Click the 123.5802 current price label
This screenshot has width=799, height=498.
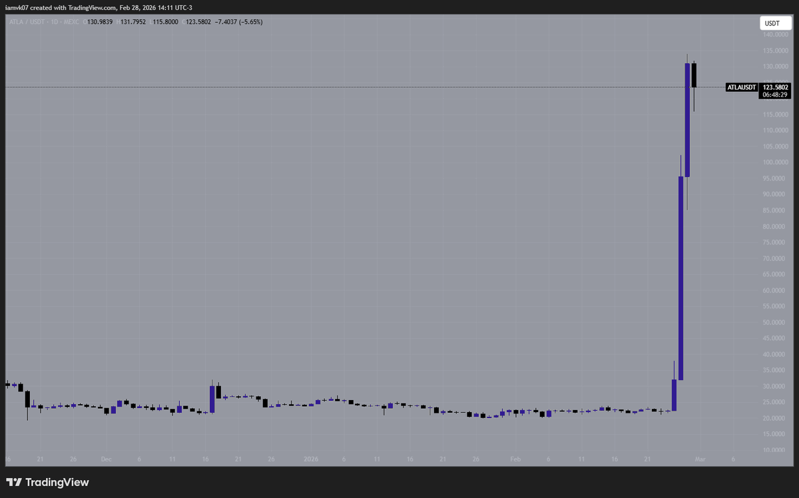pyautogui.click(x=774, y=87)
